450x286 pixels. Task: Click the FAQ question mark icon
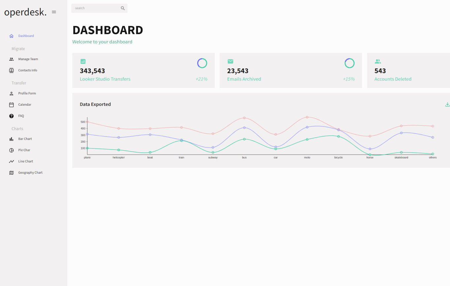click(12, 116)
